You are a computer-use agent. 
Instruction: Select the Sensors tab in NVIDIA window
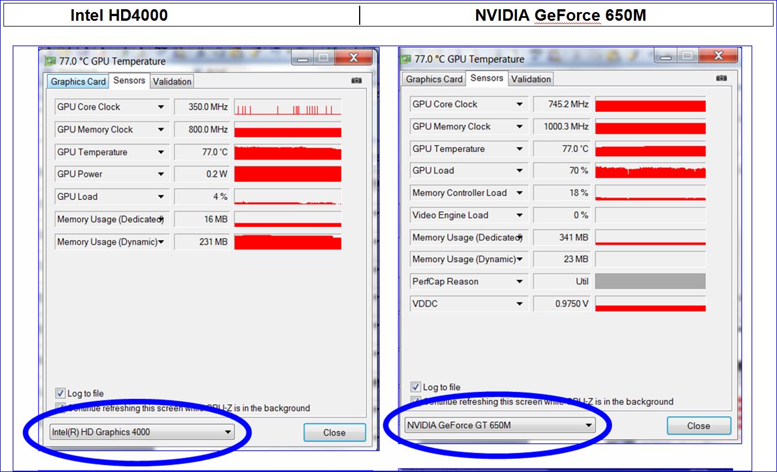(x=486, y=78)
